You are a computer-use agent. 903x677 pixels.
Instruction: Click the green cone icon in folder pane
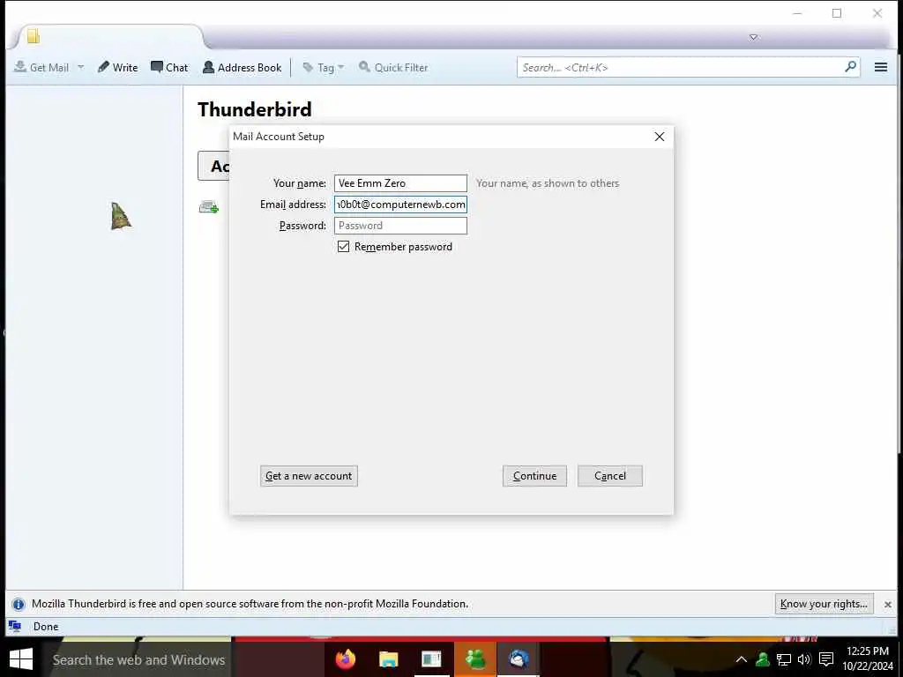(x=121, y=216)
